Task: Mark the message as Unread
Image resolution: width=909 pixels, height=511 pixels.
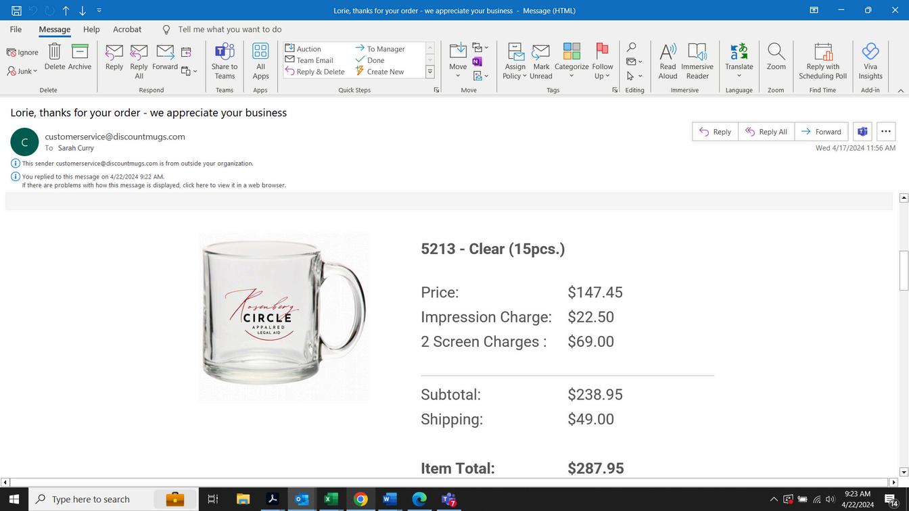Action: 541,62
